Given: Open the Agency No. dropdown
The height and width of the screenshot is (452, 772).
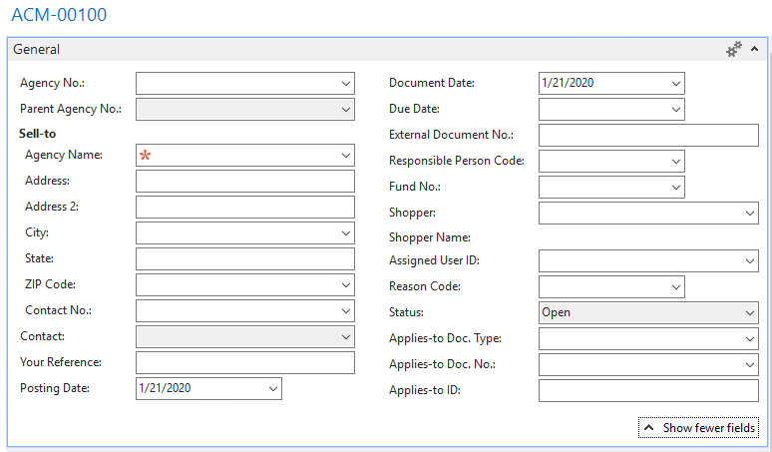Looking at the screenshot, I should [x=345, y=84].
